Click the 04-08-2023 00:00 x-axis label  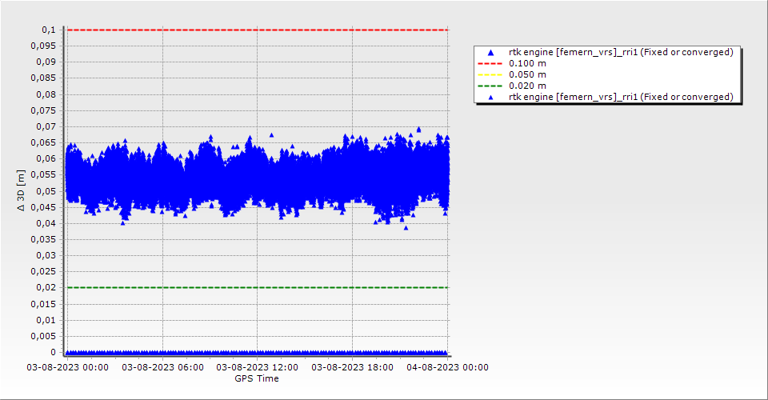click(x=446, y=367)
